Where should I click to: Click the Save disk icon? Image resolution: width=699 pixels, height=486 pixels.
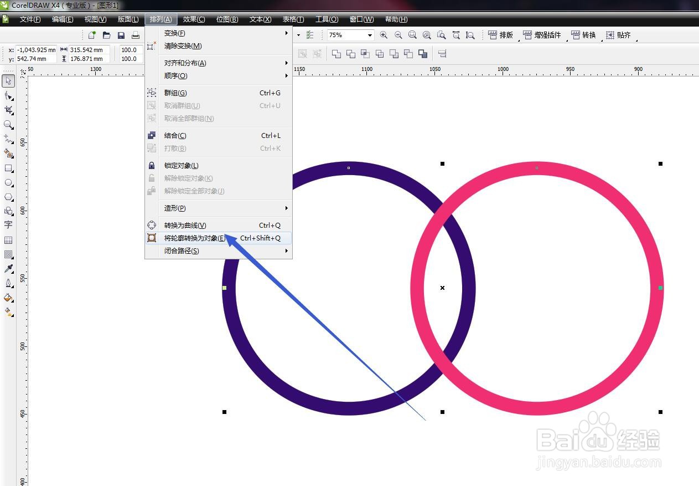pos(121,35)
